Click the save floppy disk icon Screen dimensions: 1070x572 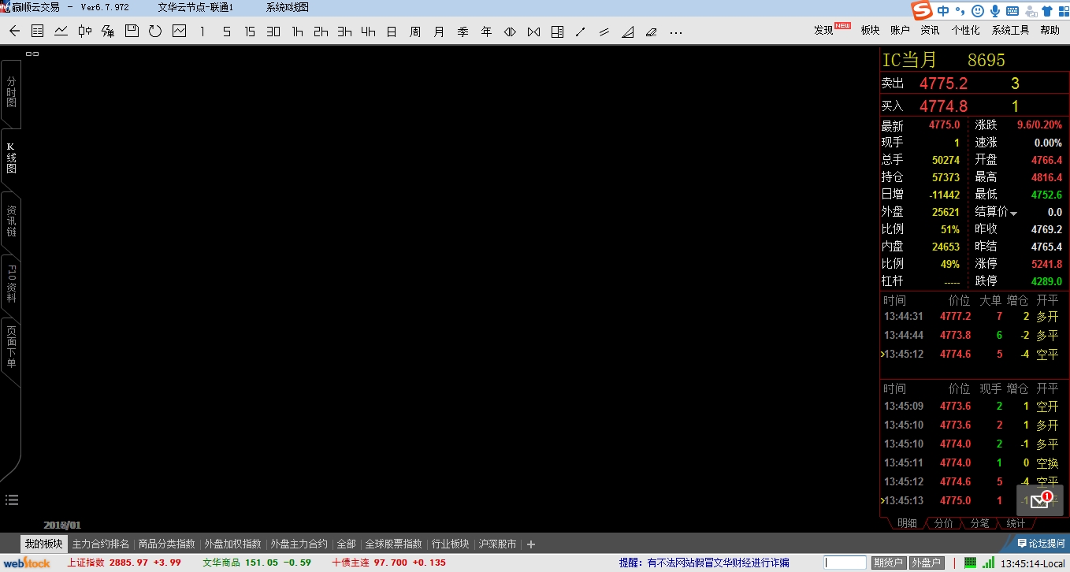click(x=132, y=32)
